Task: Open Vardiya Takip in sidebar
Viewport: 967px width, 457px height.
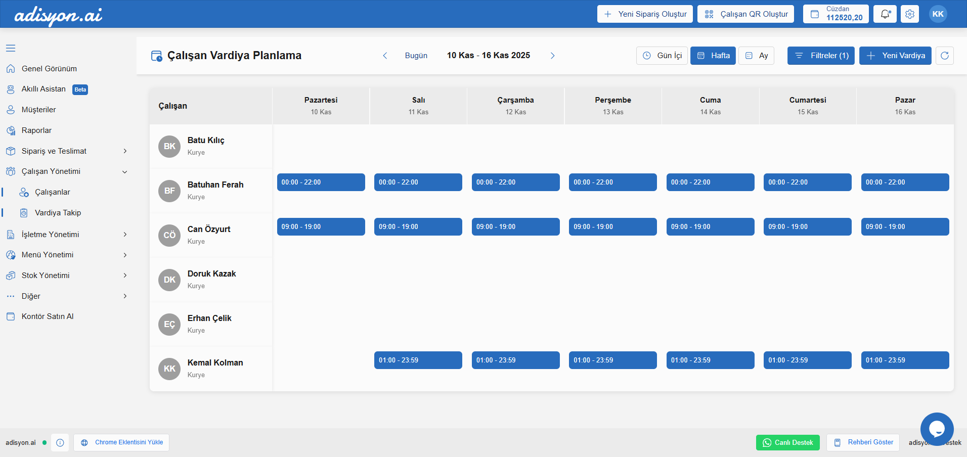Action: tap(58, 213)
